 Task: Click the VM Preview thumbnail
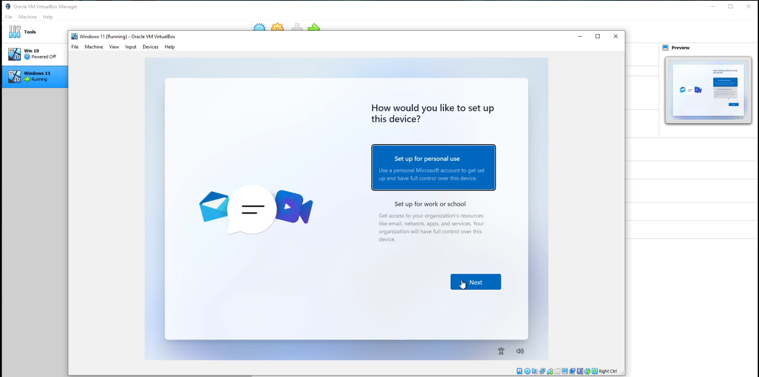[708, 90]
